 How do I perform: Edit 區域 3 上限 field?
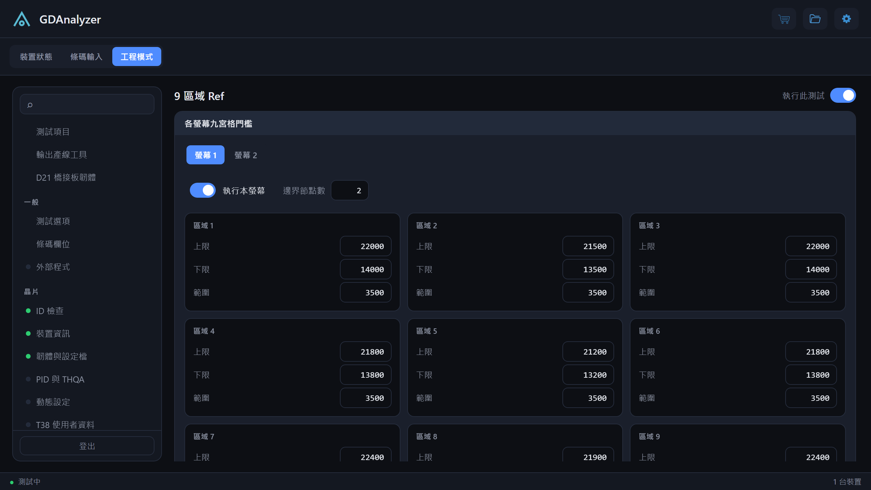(x=811, y=246)
